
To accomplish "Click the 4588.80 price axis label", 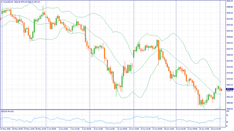I will [x=230, y=7].
